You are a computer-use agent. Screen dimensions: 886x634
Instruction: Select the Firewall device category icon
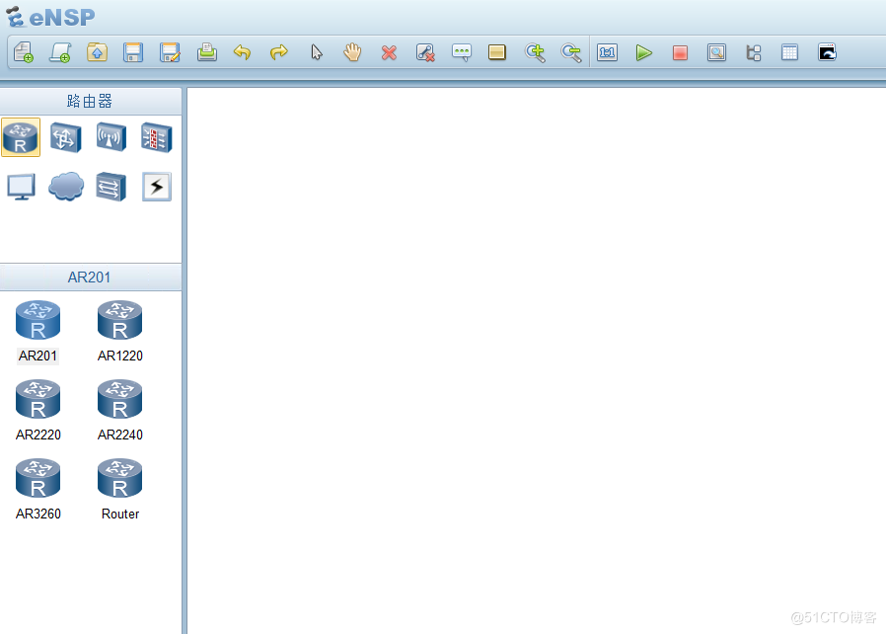[x=157, y=137]
